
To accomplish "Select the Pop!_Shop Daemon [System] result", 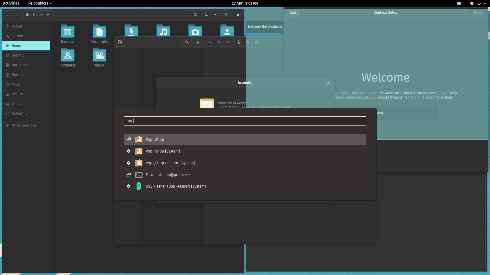I will [x=245, y=163].
